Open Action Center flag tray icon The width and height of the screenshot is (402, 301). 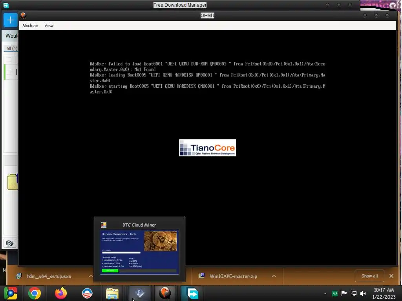click(x=344, y=293)
